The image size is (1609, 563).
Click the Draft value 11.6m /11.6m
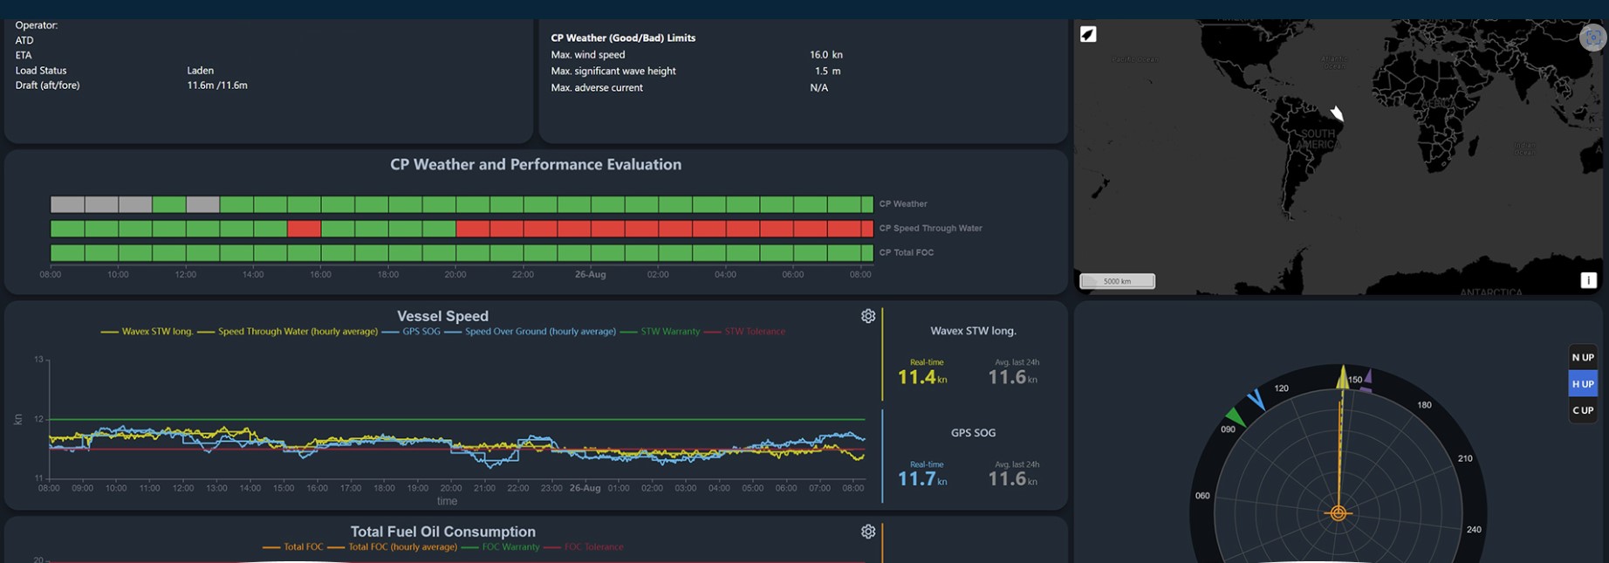click(x=217, y=86)
